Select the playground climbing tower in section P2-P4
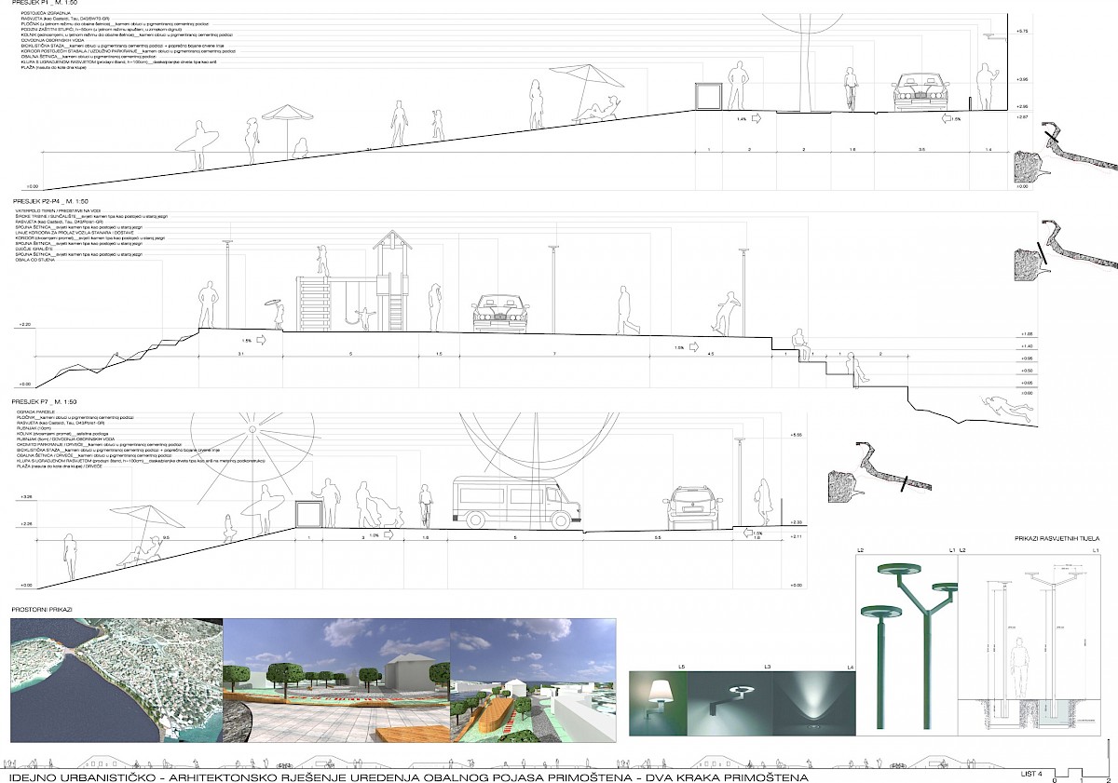 click(392, 282)
